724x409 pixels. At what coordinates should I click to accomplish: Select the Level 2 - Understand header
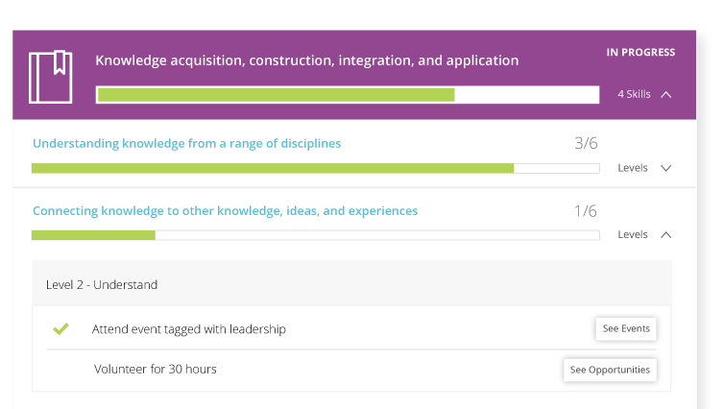point(102,285)
